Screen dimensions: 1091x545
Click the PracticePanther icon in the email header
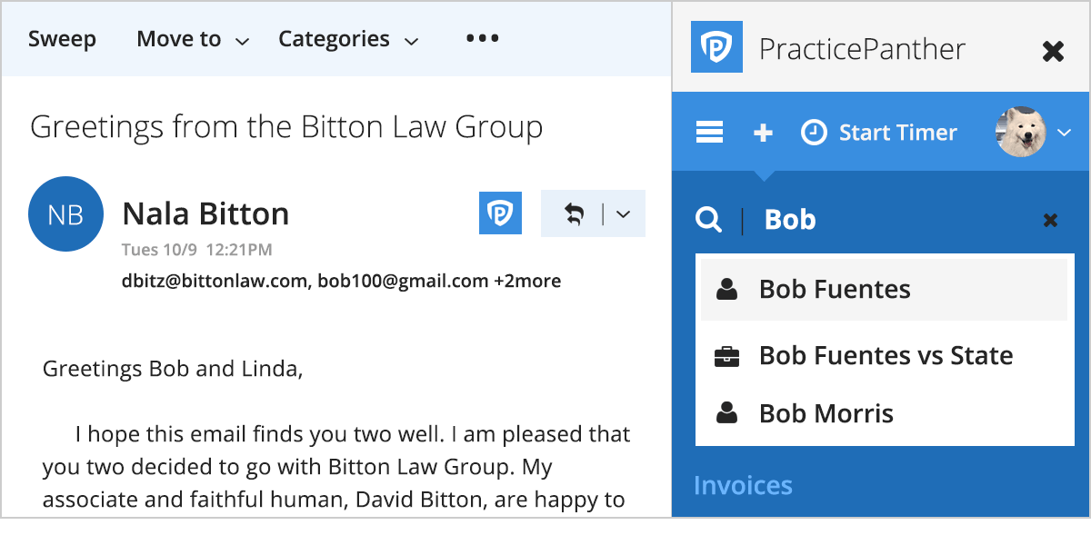point(500,213)
